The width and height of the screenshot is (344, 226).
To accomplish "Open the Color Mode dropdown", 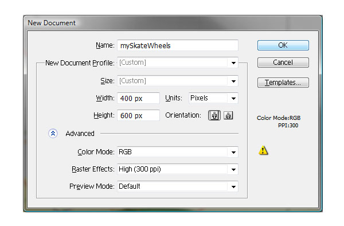I will [x=178, y=152].
